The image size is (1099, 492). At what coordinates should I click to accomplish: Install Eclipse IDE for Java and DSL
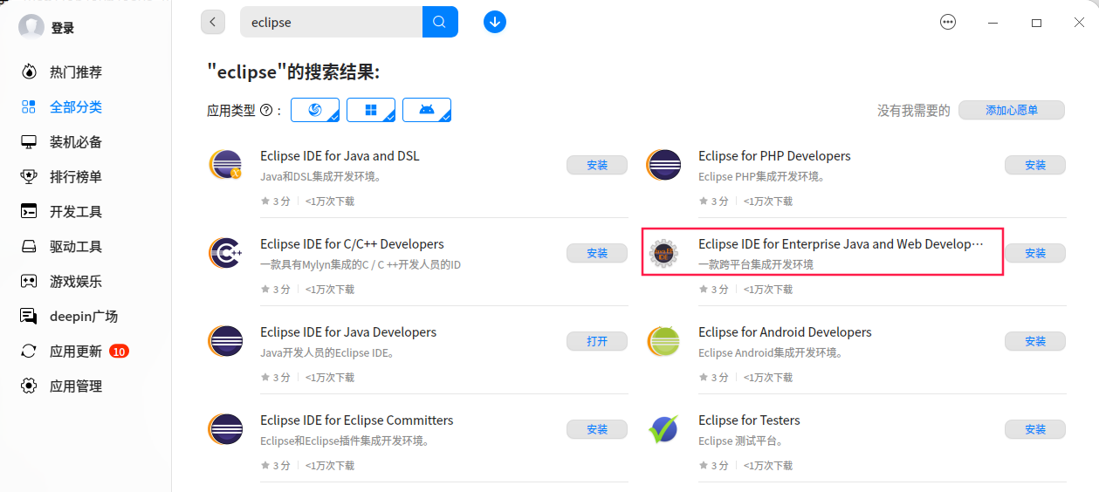597,165
